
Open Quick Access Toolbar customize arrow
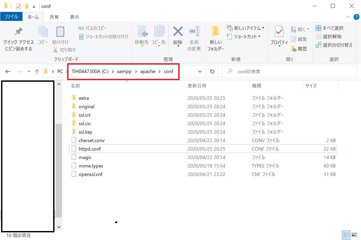(34, 7)
